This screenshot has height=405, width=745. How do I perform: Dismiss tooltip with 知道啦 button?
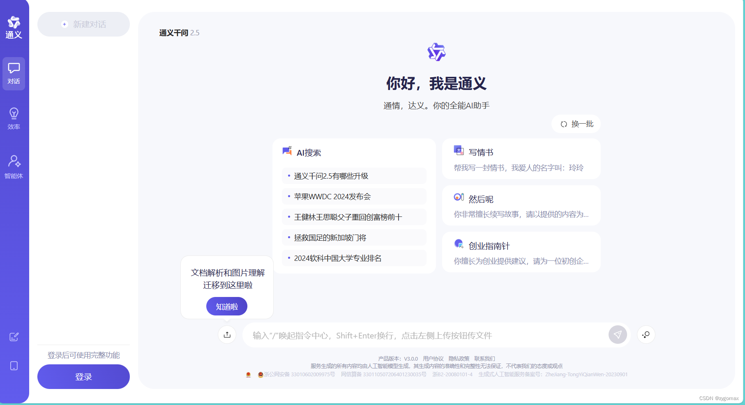[x=227, y=306]
